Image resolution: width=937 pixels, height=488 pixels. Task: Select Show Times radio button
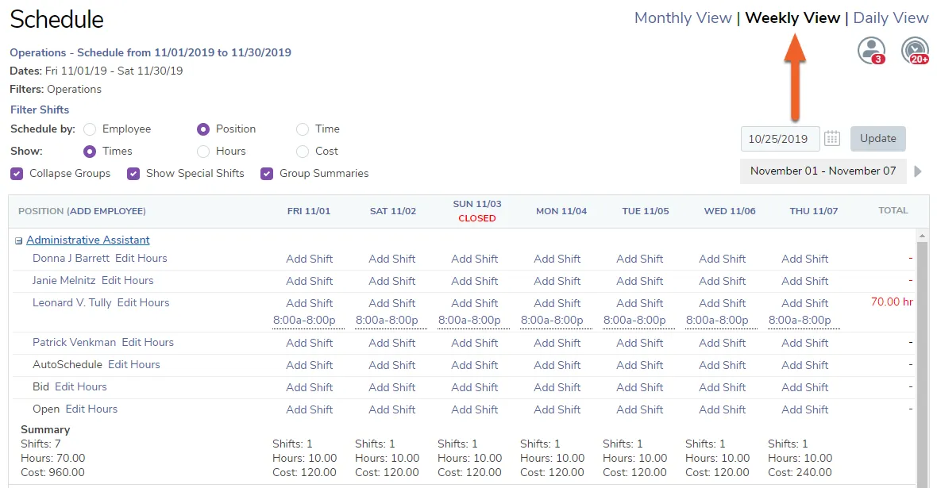pyautogui.click(x=90, y=152)
